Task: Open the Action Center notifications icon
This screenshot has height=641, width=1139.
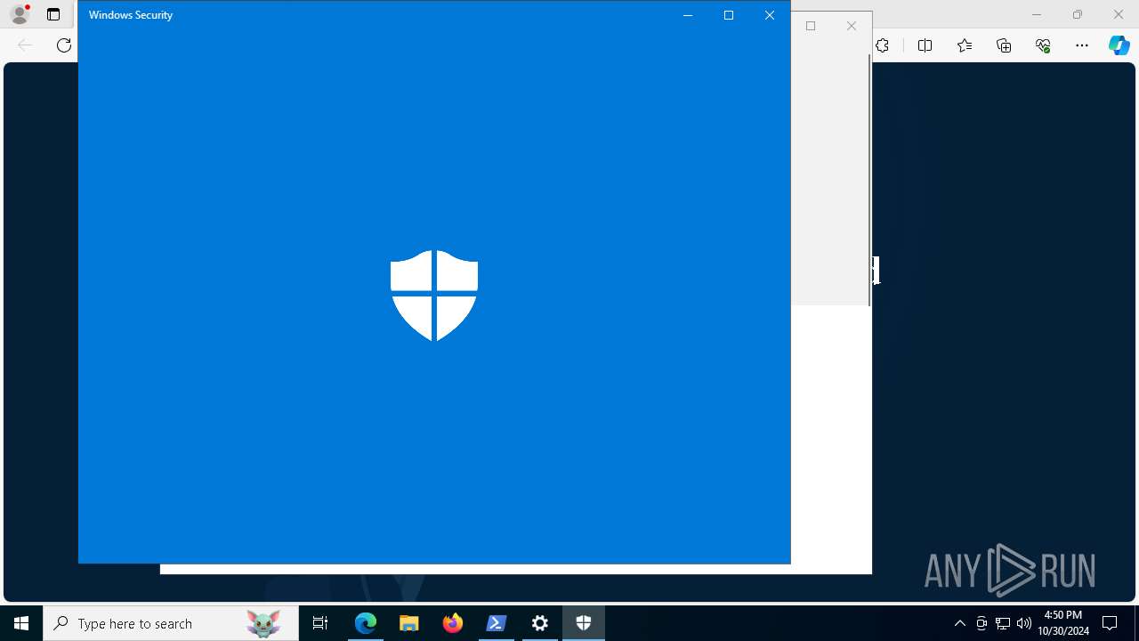Action: click(1110, 623)
